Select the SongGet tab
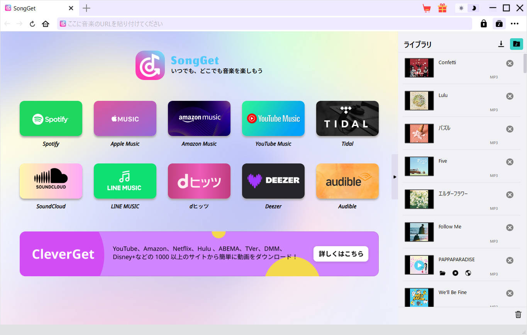Image resolution: width=527 pixels, height=335 pixels. (39, 8)
